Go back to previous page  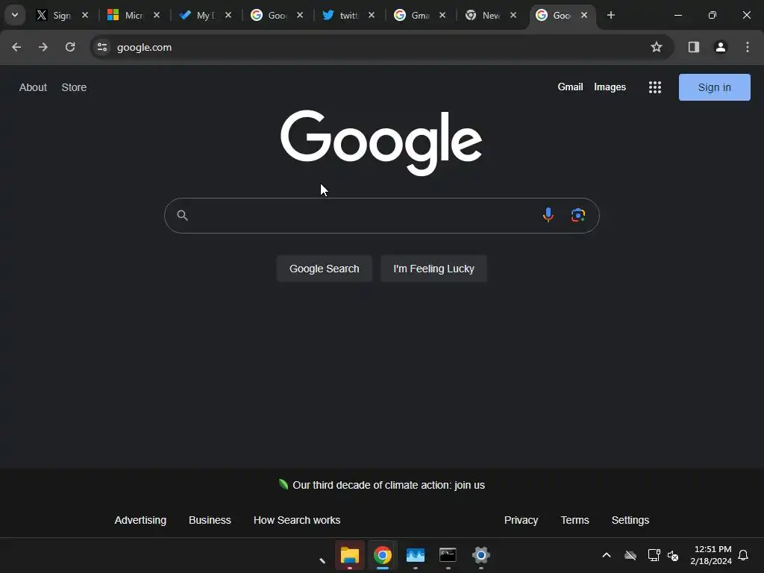tap(16, 47)
